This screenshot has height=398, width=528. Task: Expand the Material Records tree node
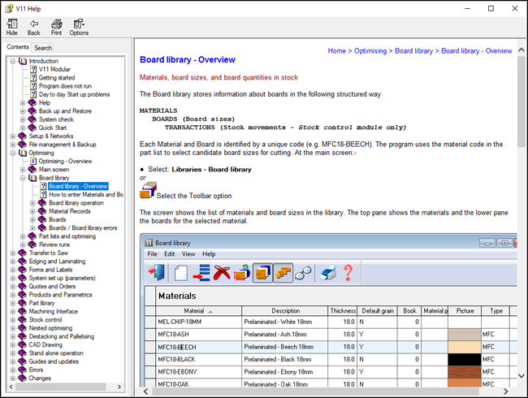tap(32, 211)
